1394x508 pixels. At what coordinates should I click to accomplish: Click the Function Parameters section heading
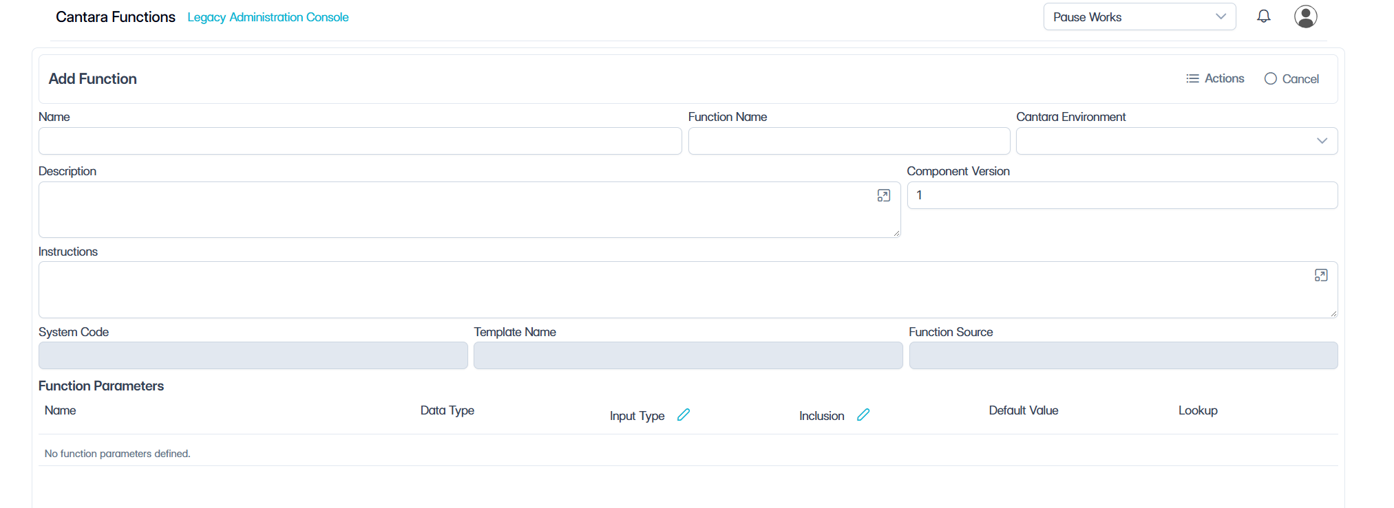[x=101, y=386]
